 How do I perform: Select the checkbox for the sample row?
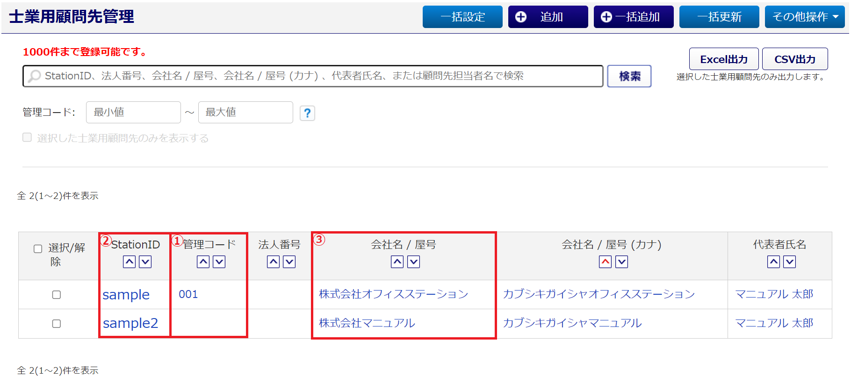click(x=57, y=295)
